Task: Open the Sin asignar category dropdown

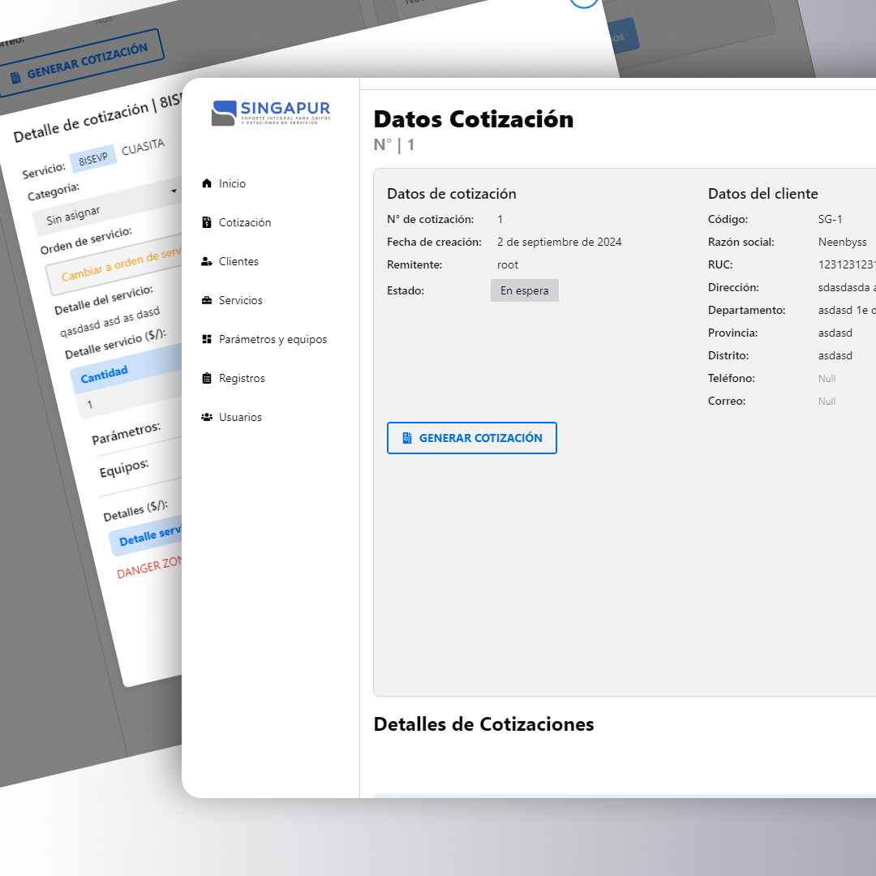Action: pyautogui.click(x=105, y=208)
